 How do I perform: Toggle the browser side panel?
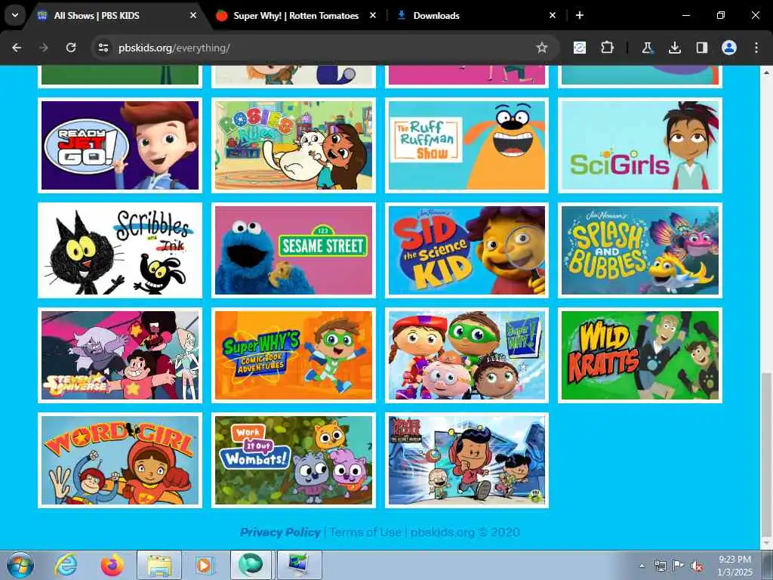(701, 48)
